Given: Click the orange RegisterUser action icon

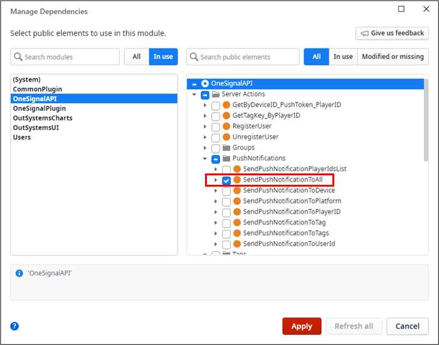Looking at the screenshot, I should coord(226,126).
